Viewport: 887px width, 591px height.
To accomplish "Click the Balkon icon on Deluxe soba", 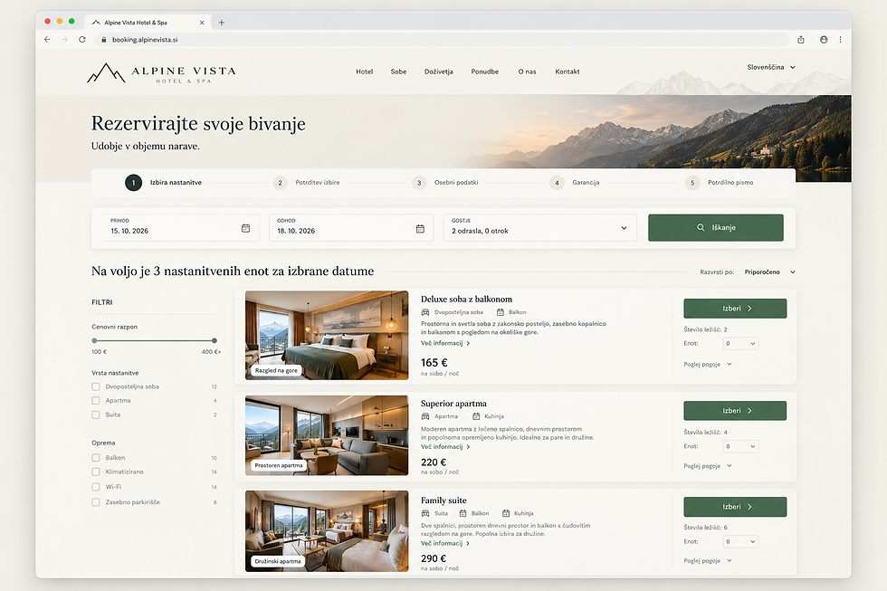I will pos(500,312).
